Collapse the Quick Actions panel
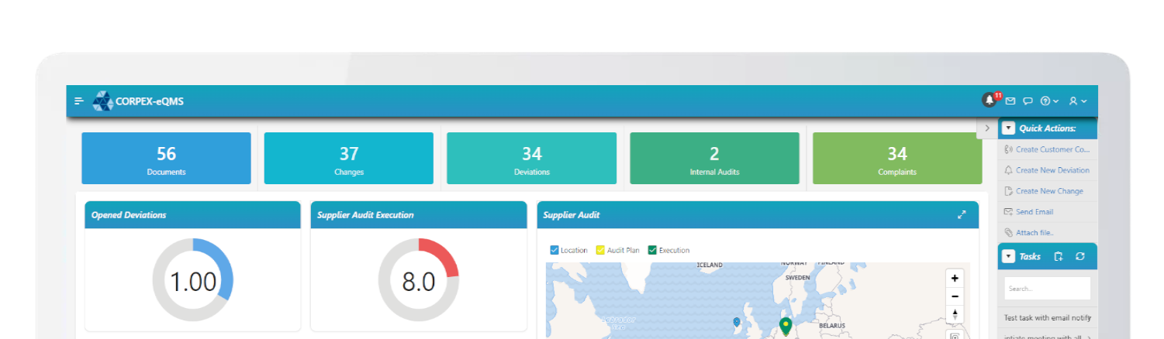The height and width of the screenshot is (339, 1164). pos(1008,128)
